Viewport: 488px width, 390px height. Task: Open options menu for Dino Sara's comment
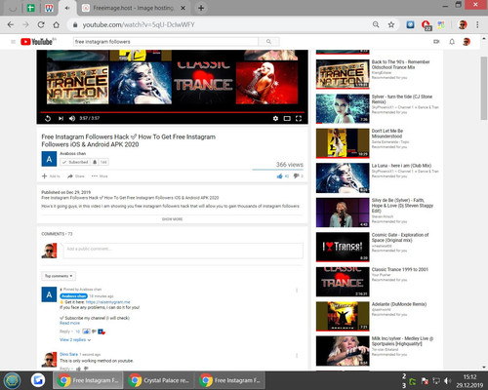[297, 356]
